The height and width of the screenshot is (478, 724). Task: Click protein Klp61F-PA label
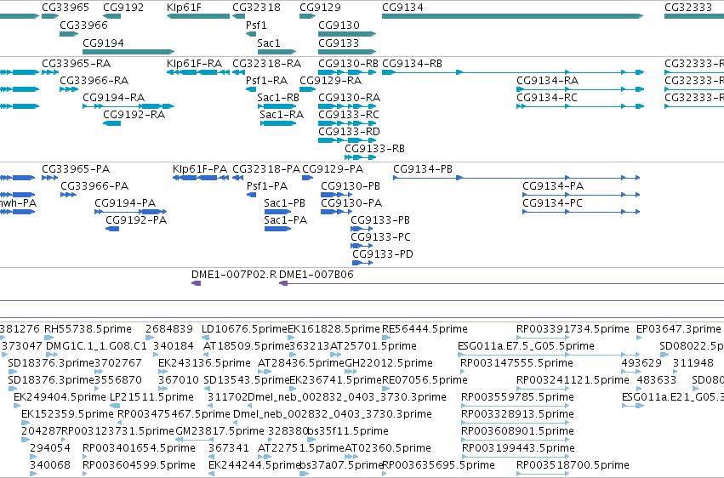(200, 169)
